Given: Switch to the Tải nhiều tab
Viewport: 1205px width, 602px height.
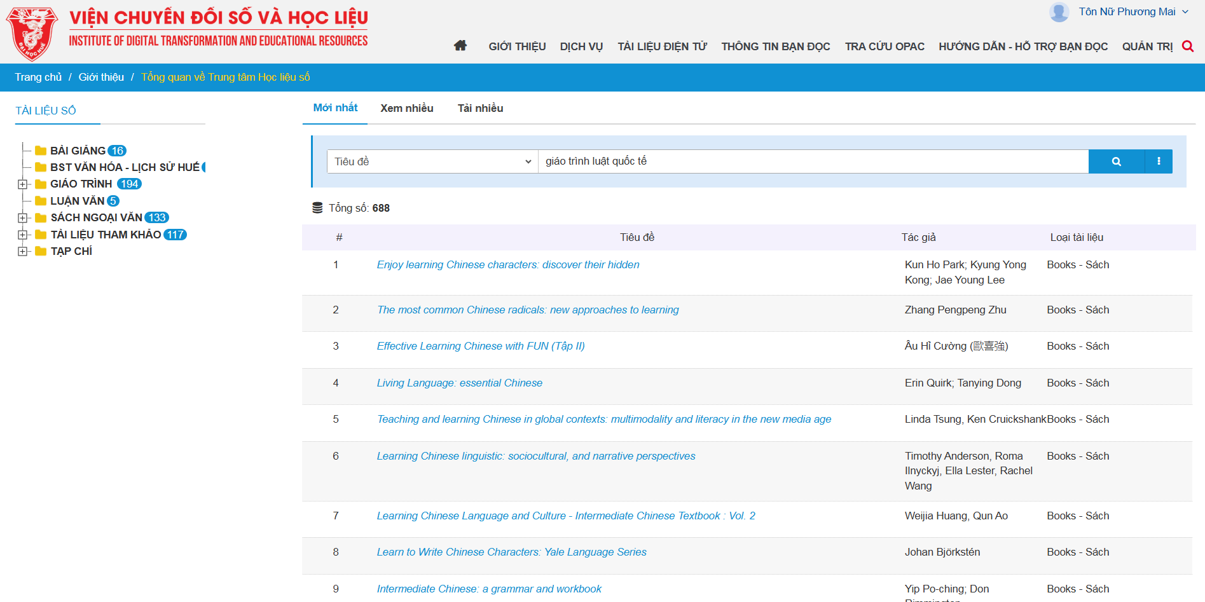Looking at the screenshot, I should click(480, 108).
